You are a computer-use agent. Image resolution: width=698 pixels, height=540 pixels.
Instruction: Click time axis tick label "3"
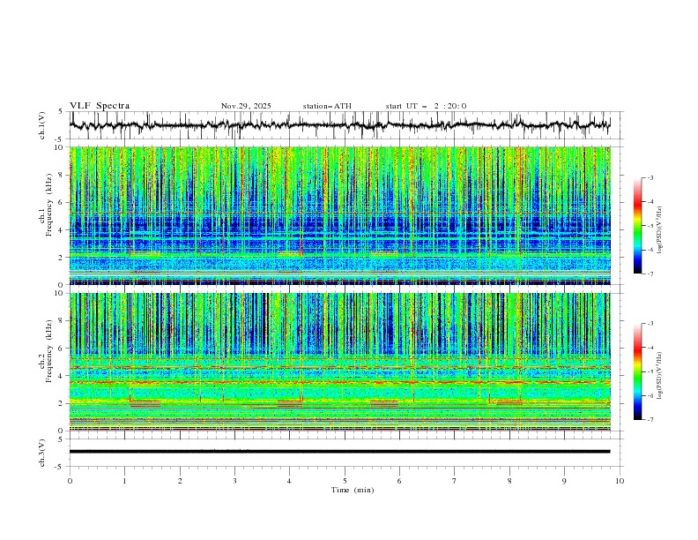click(234, 481)
